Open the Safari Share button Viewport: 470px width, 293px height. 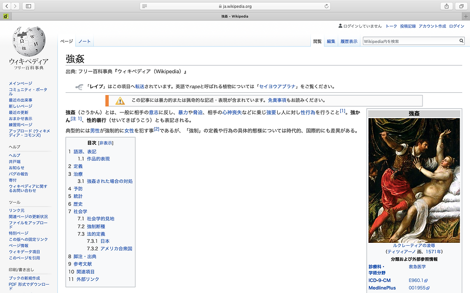(x=446, y=6)
